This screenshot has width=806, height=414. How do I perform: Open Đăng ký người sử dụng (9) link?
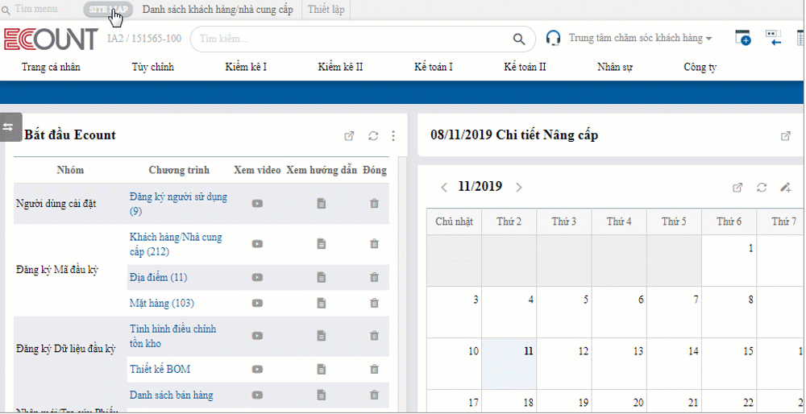pos(178,204)
